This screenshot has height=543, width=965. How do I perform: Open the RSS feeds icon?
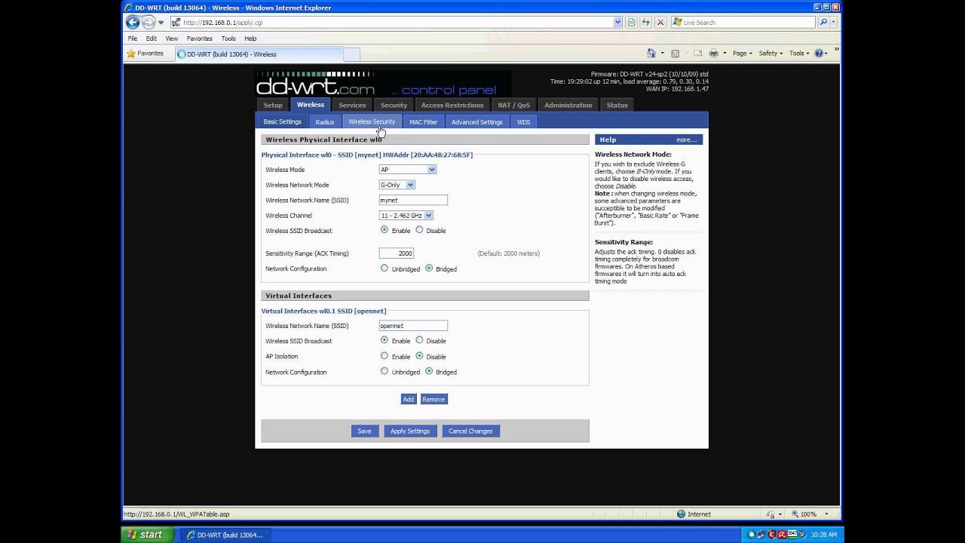click(675, 54)
